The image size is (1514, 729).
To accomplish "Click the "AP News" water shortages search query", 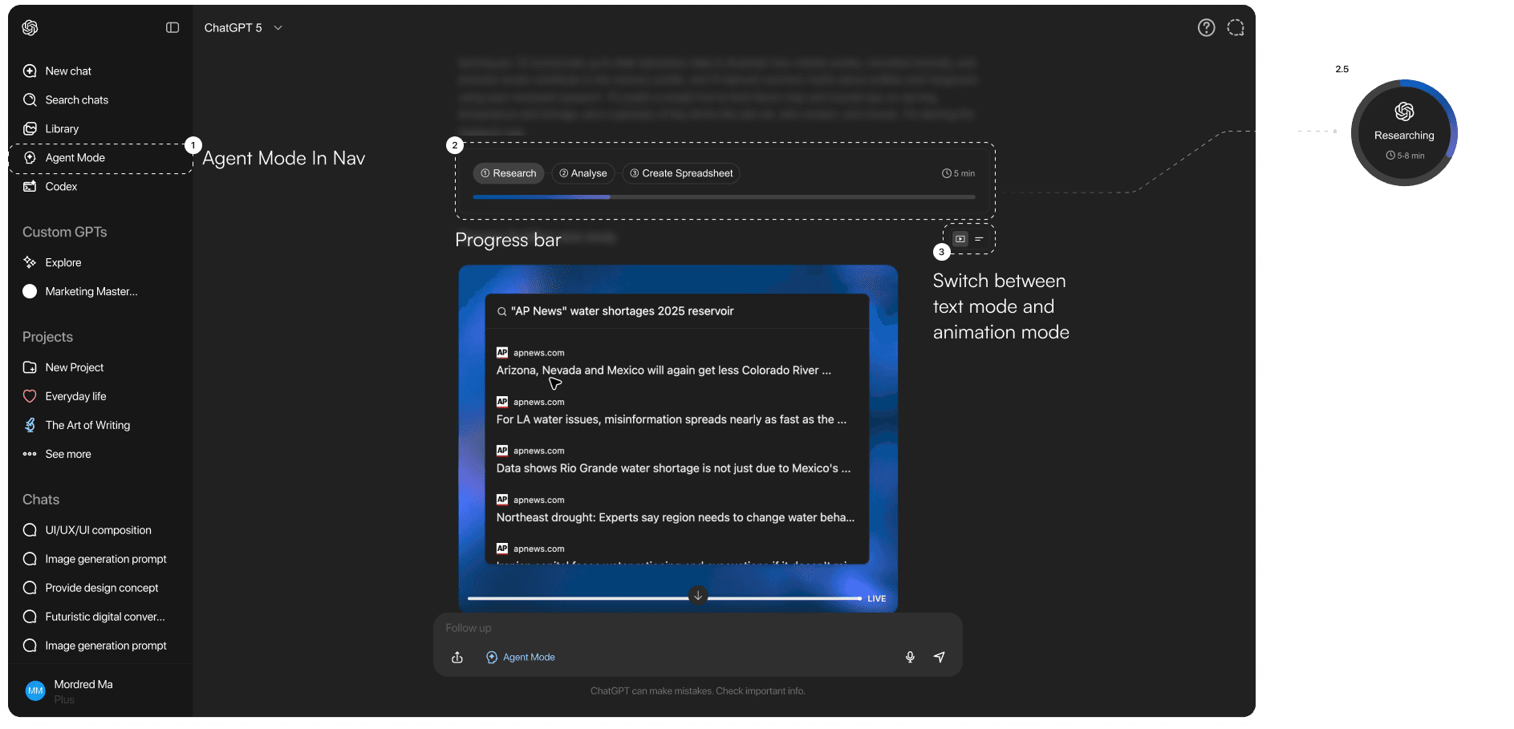I will [x=623, y=312].
